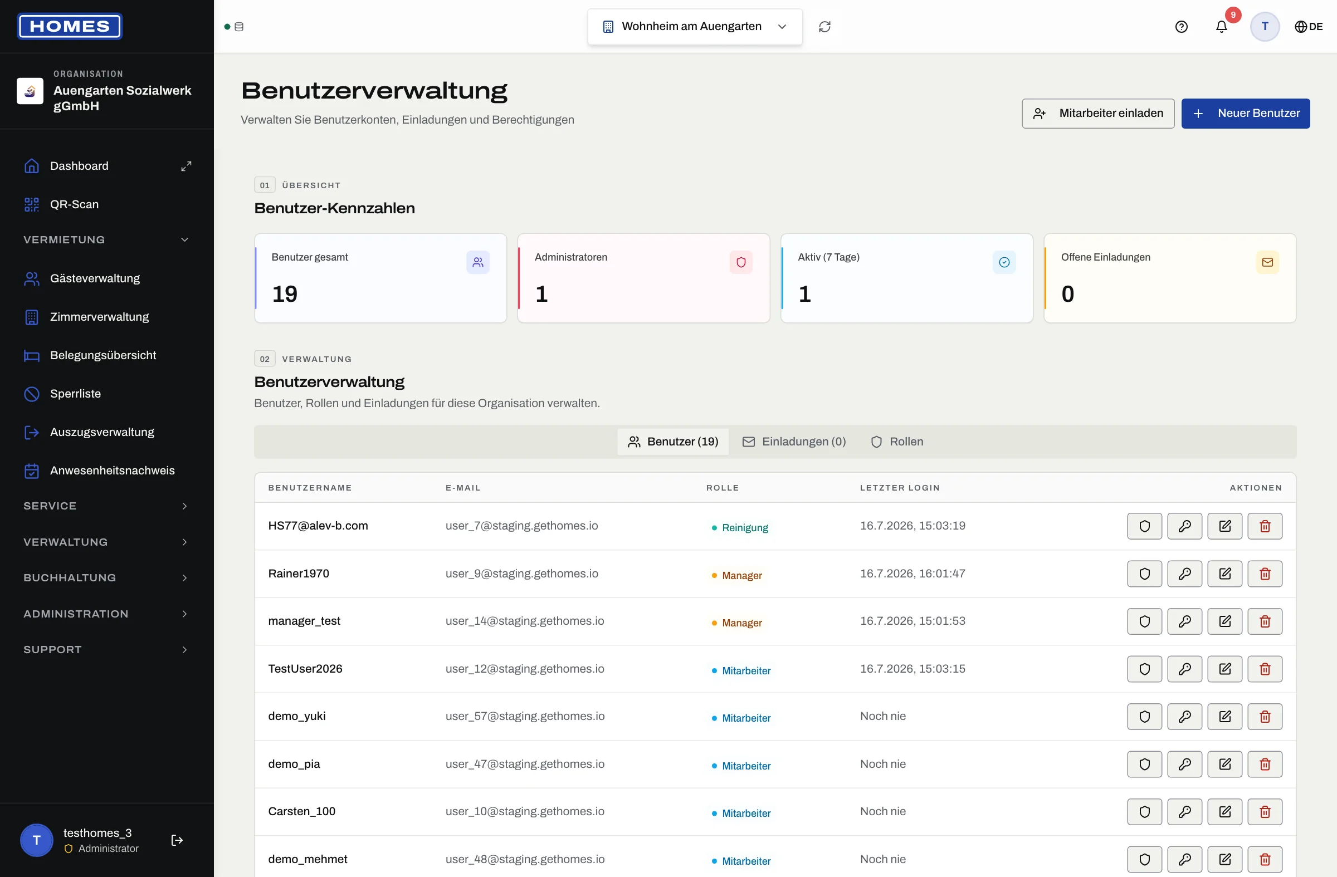Delete user TestUser2026 via trash icon
Image resolution: width=1337 pixels, height=877 pixels.
(1265, 669)
